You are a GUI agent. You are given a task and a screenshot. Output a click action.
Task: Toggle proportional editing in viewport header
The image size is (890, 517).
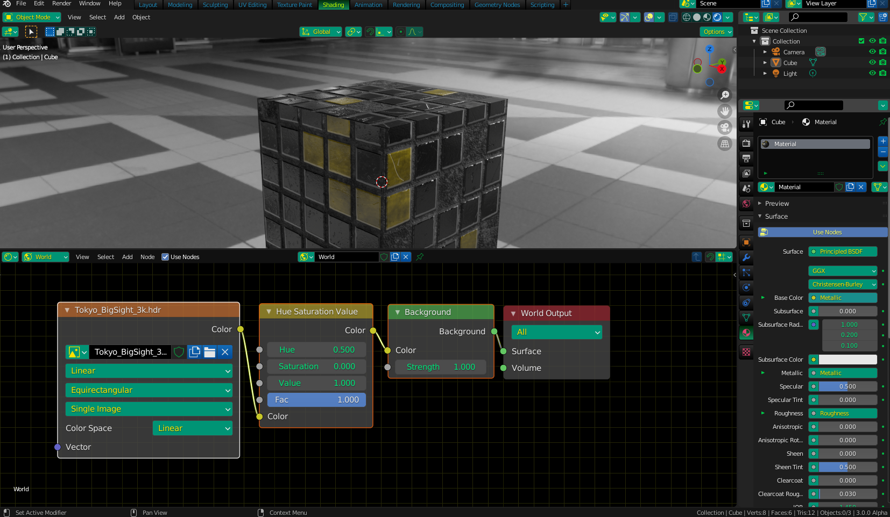(400, 32)
